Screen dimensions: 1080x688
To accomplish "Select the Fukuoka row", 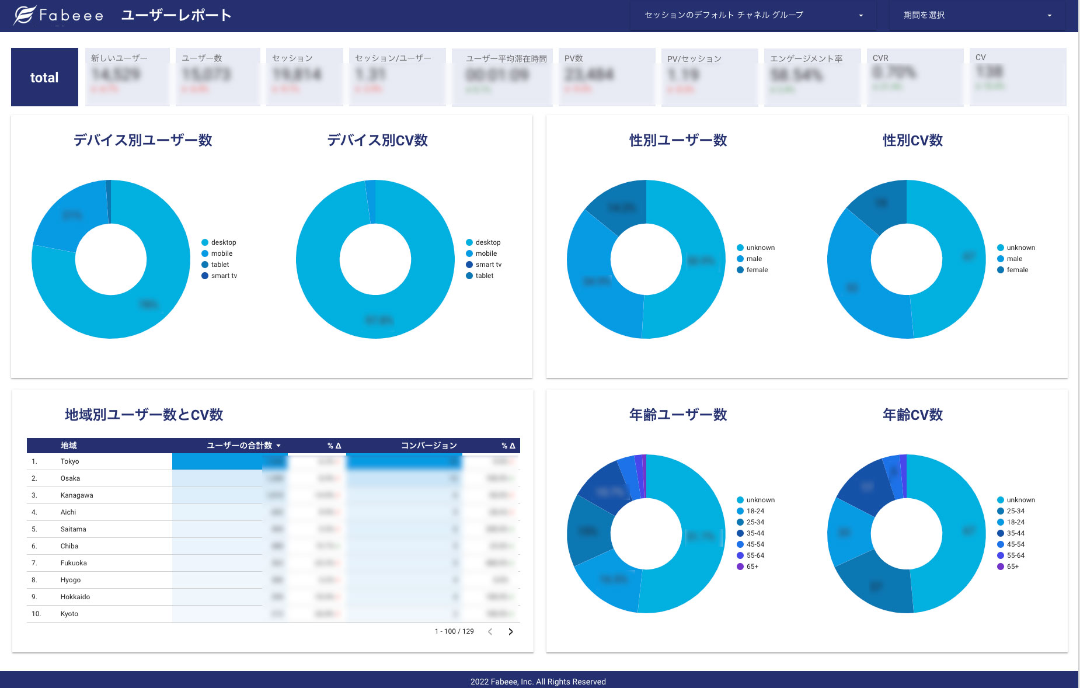I will coord(273,563).
